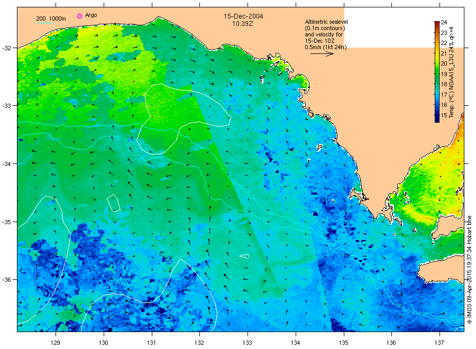Click the '10:39Z' time label
The height and width of the screenshot is (349, 476).
[243, 24]
